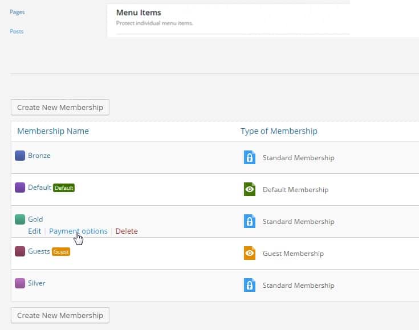Click the top Create New Membership button
Screen dimensions: 419x330
point(60,107)
